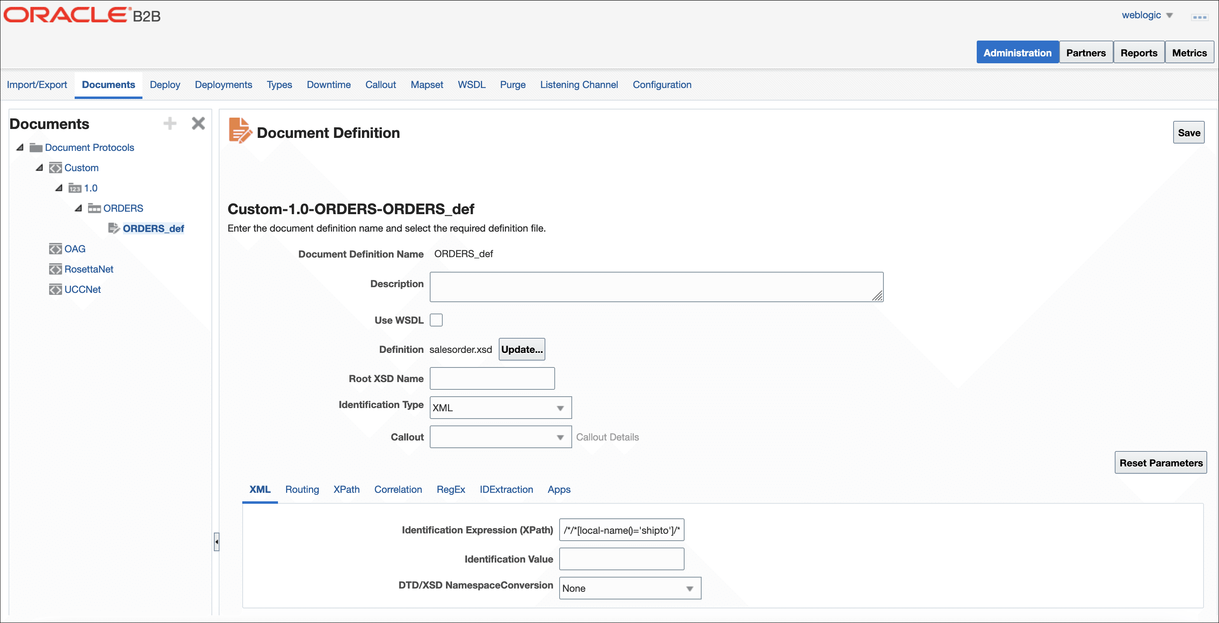Switch to the Apps parameters tab

(559, 490)
